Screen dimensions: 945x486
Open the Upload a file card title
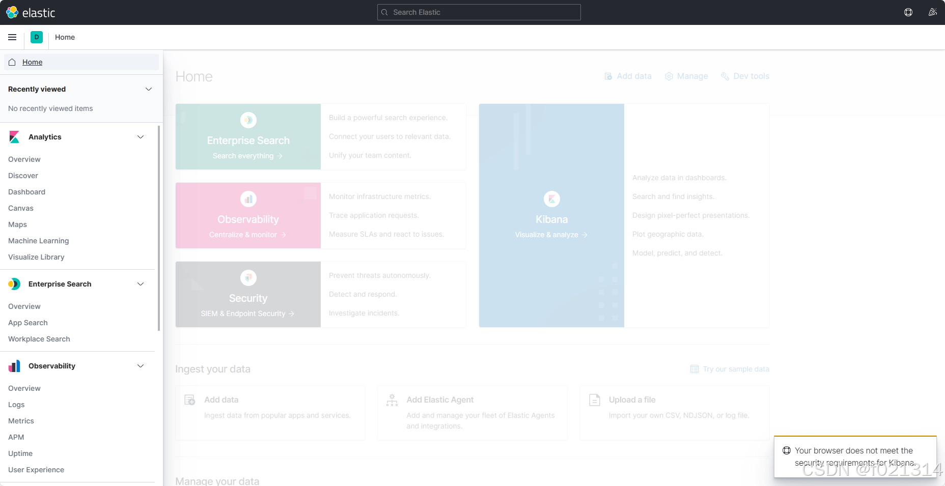click(632, 400)
